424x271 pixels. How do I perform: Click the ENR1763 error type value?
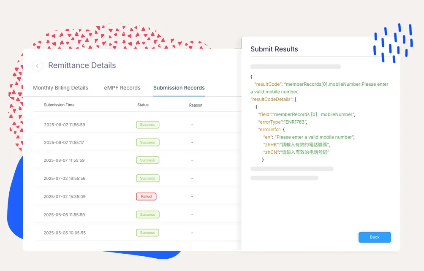pos(295,122)
